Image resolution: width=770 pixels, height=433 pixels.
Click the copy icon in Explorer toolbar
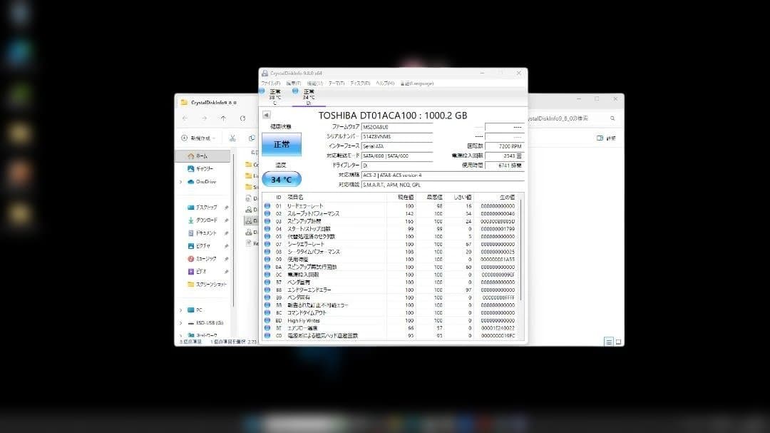(x=252, y=138)
